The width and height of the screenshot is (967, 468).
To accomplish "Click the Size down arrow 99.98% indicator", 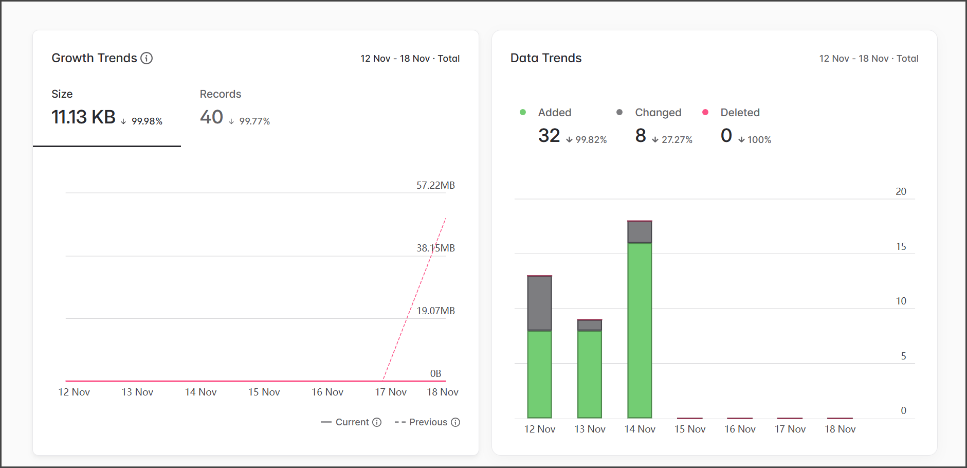I will 142,121.
